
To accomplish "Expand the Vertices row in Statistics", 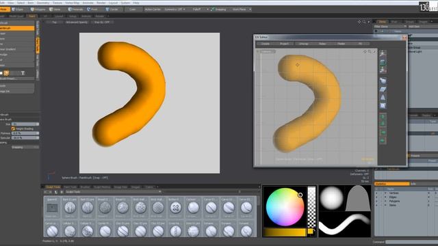I will click(385, 193).
